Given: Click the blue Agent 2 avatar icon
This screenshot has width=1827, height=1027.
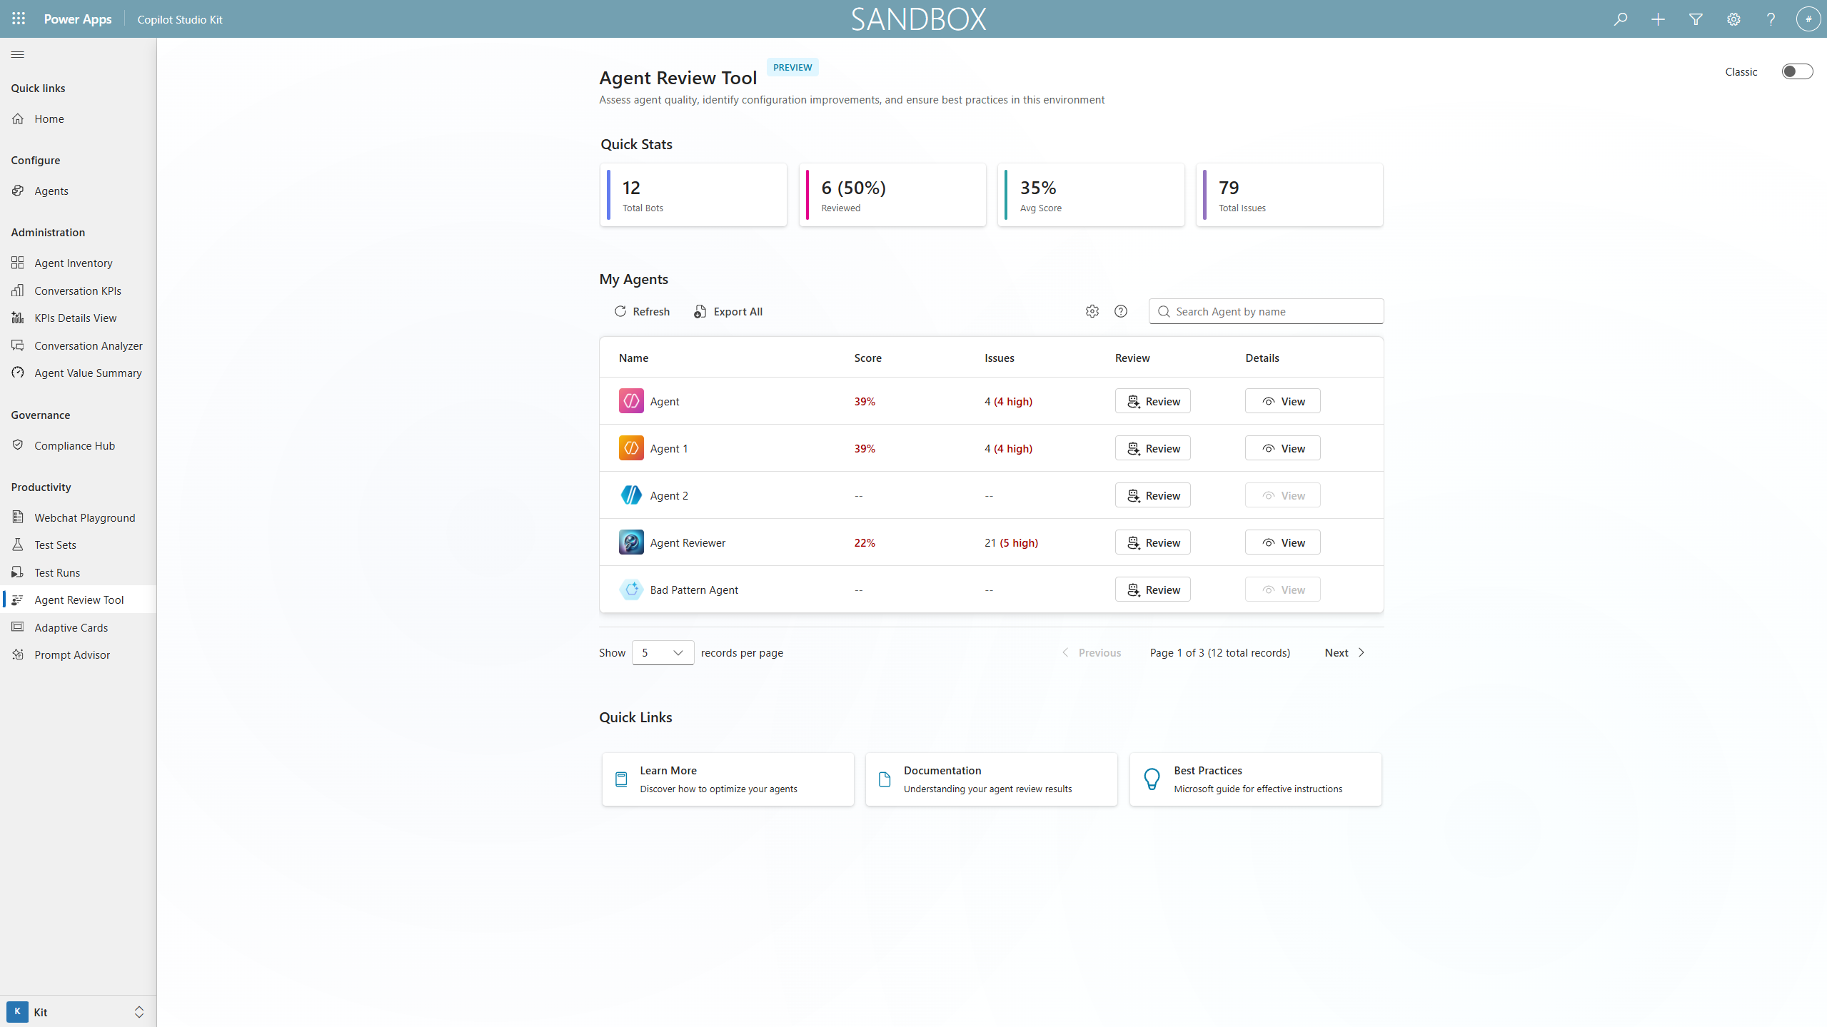Looking at the screenshot, I should coord(631,495).
